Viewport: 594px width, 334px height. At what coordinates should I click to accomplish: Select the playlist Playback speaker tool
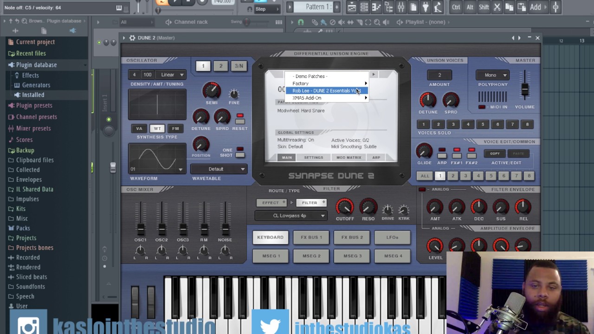[386, 22]
